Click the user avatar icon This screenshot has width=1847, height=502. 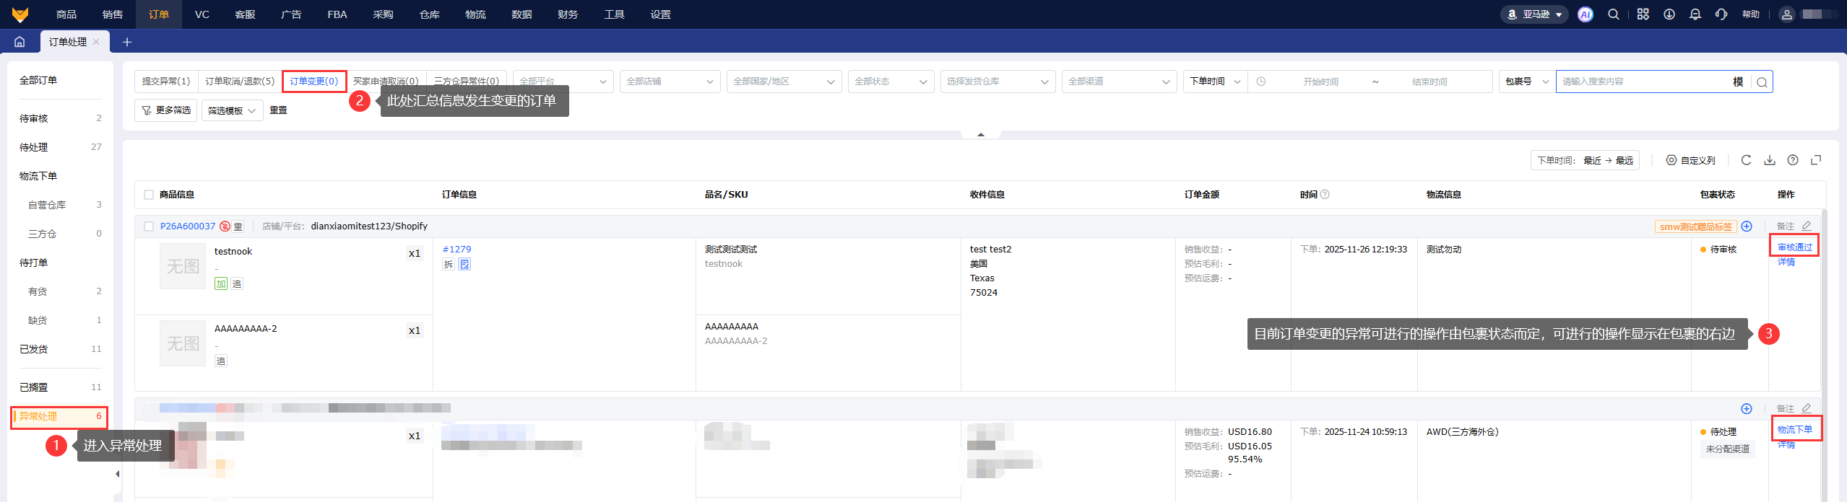click(1787, 14)
